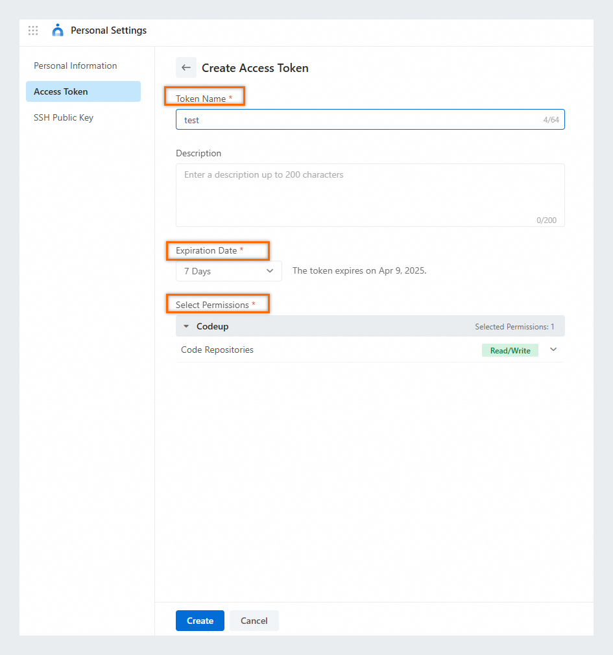The image size is (613, 655).
Task: Expand the Code Repositories permission chevron
Action: pyautogui.click(x=553, y=350)
